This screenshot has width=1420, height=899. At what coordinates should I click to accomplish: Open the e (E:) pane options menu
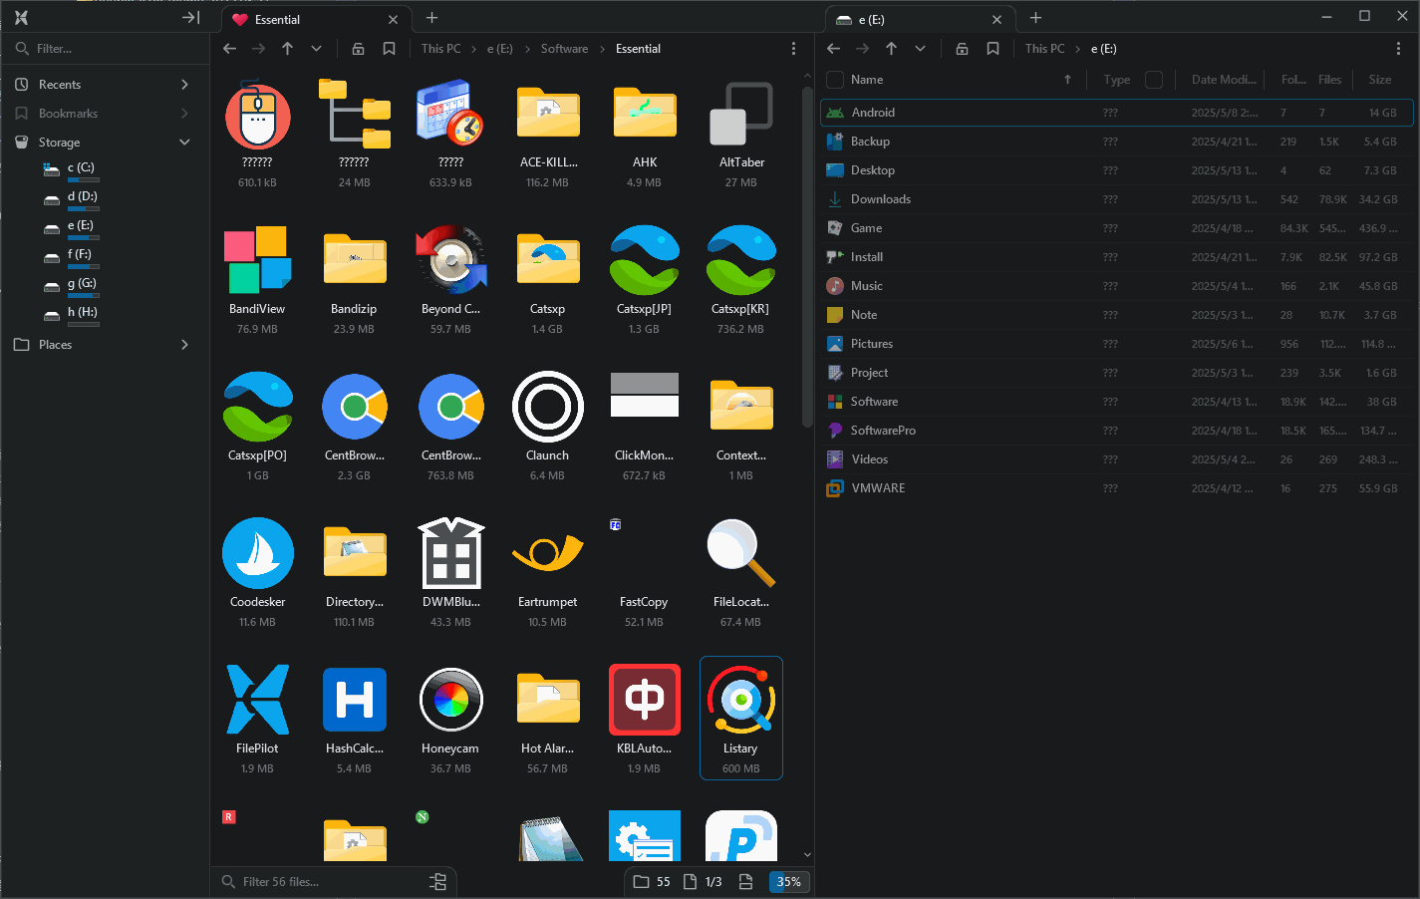tap(1398, 49)
